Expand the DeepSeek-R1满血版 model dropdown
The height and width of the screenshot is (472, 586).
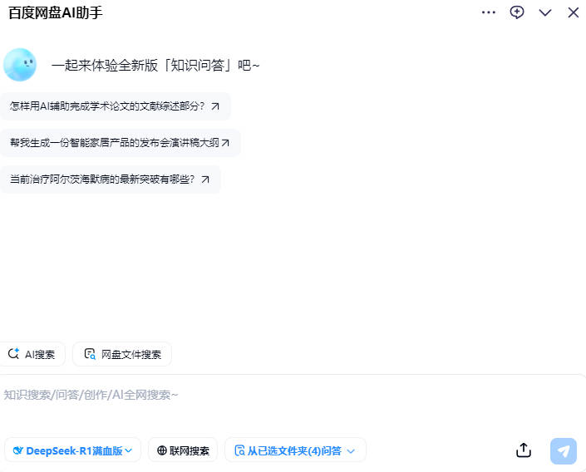pos(72,450)
